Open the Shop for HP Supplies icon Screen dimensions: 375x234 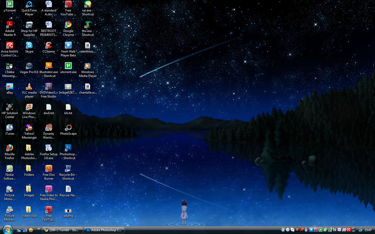(29, 29)
